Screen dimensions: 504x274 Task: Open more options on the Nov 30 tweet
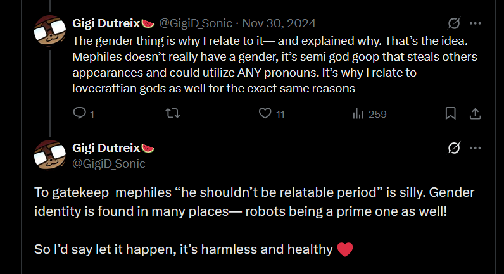click(x=475, y=24)
